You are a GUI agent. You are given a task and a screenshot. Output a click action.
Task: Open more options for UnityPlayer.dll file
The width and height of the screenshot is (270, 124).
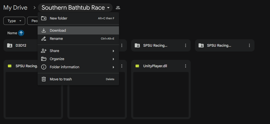[x=186, y=66]
